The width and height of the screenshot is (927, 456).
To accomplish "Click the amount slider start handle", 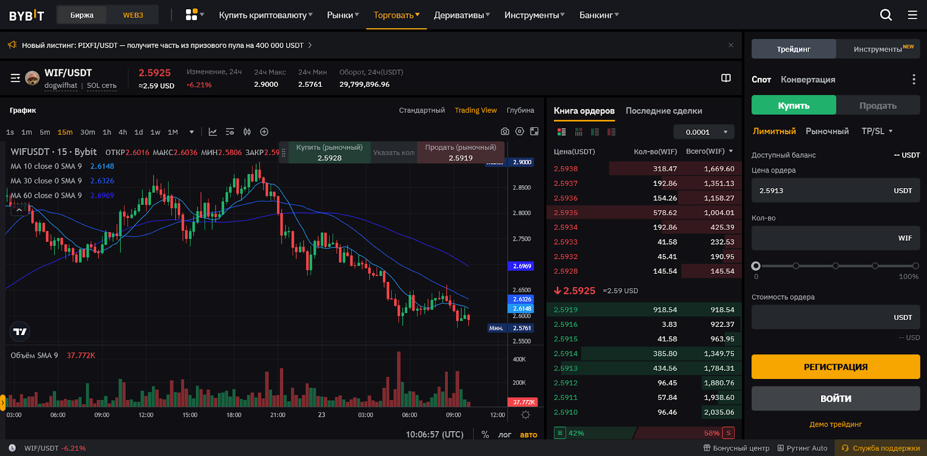I will coord(756,266).
